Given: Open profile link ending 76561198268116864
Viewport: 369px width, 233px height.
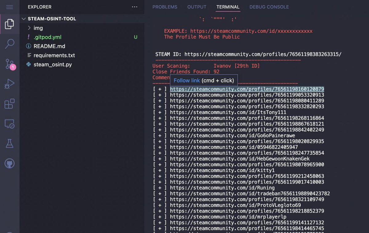Looking at the screenshot, I should click(247, 118).
